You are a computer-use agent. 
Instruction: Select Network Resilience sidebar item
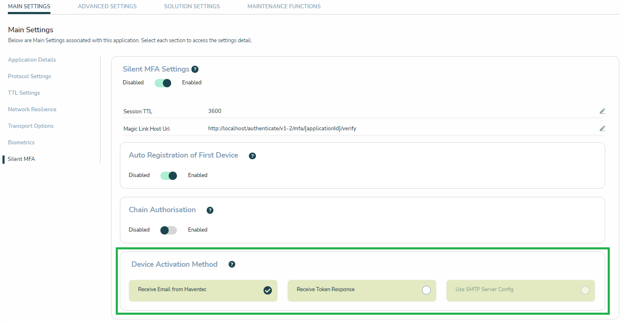tap(32, 109)
